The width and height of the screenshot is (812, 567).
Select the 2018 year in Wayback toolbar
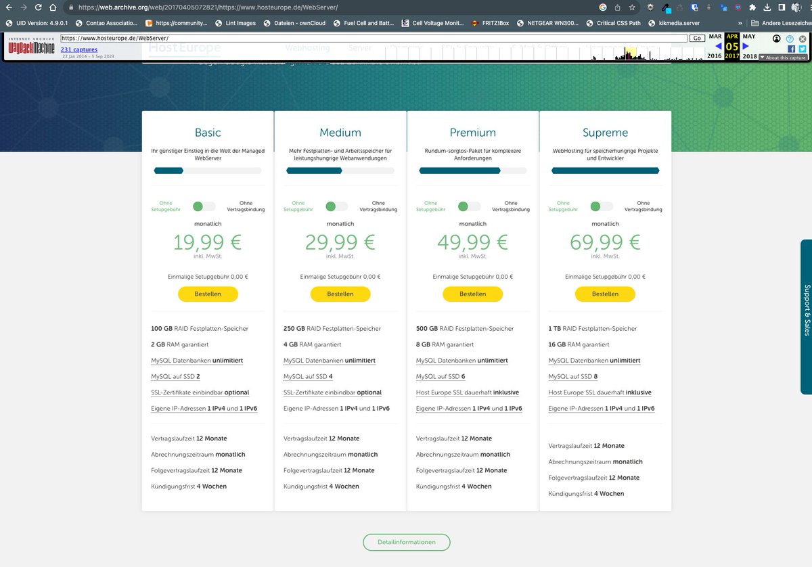coord(749,56)
